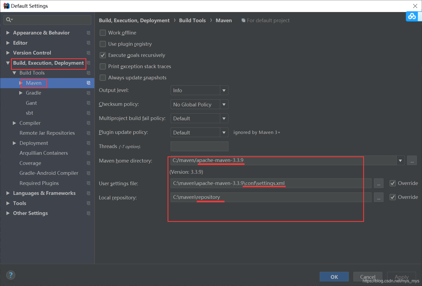Open Remote Jar Repositories settings

tap(47, 133)
